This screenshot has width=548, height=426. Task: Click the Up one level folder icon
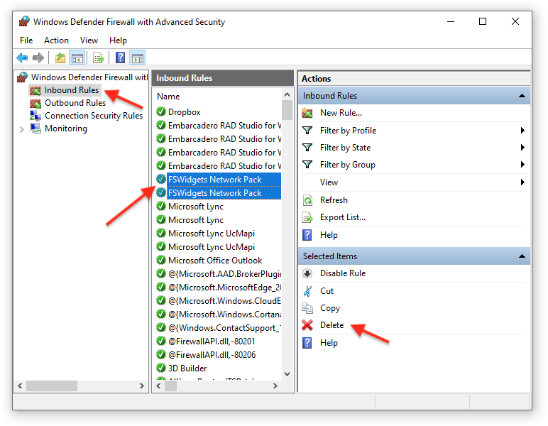click(x=60, y=58)
